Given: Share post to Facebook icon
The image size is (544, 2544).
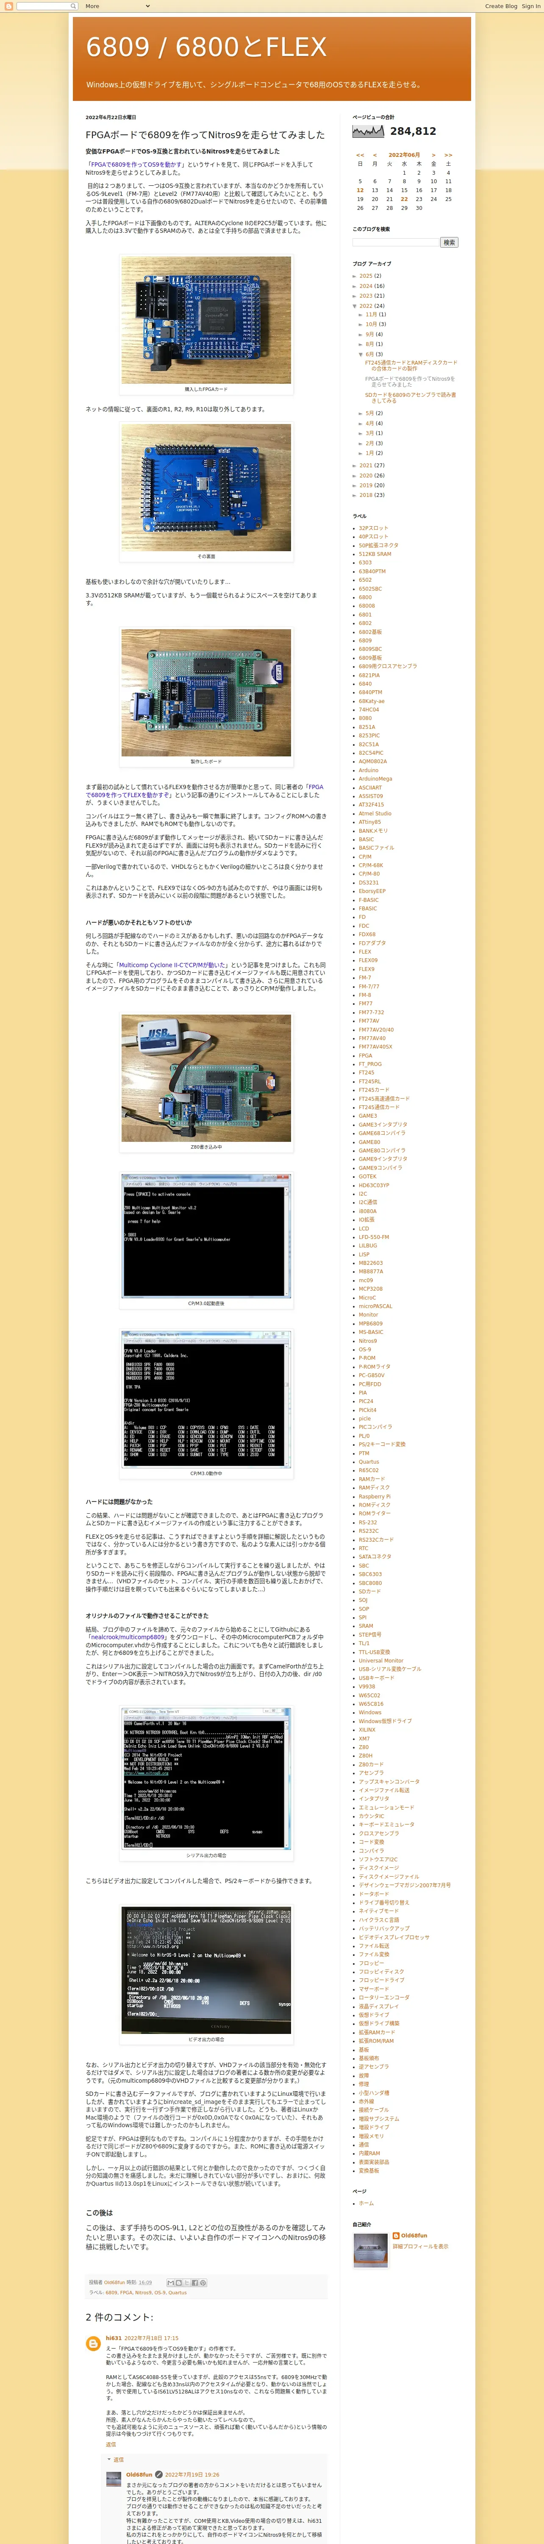Looking at the screenshot, I should (x=194, y=2282).
